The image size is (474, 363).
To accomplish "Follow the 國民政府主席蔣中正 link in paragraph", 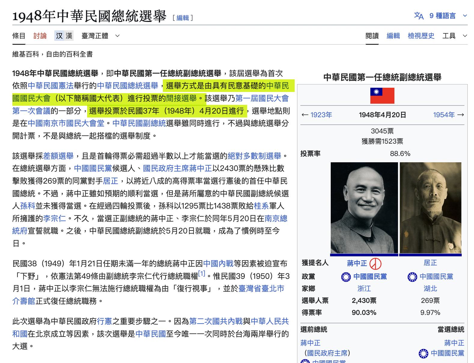I will tap(178, 168).
